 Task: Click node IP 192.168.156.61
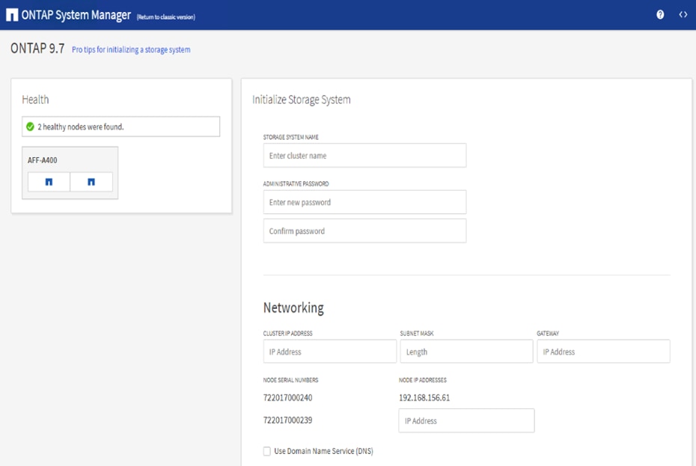[x=424, y=398]
